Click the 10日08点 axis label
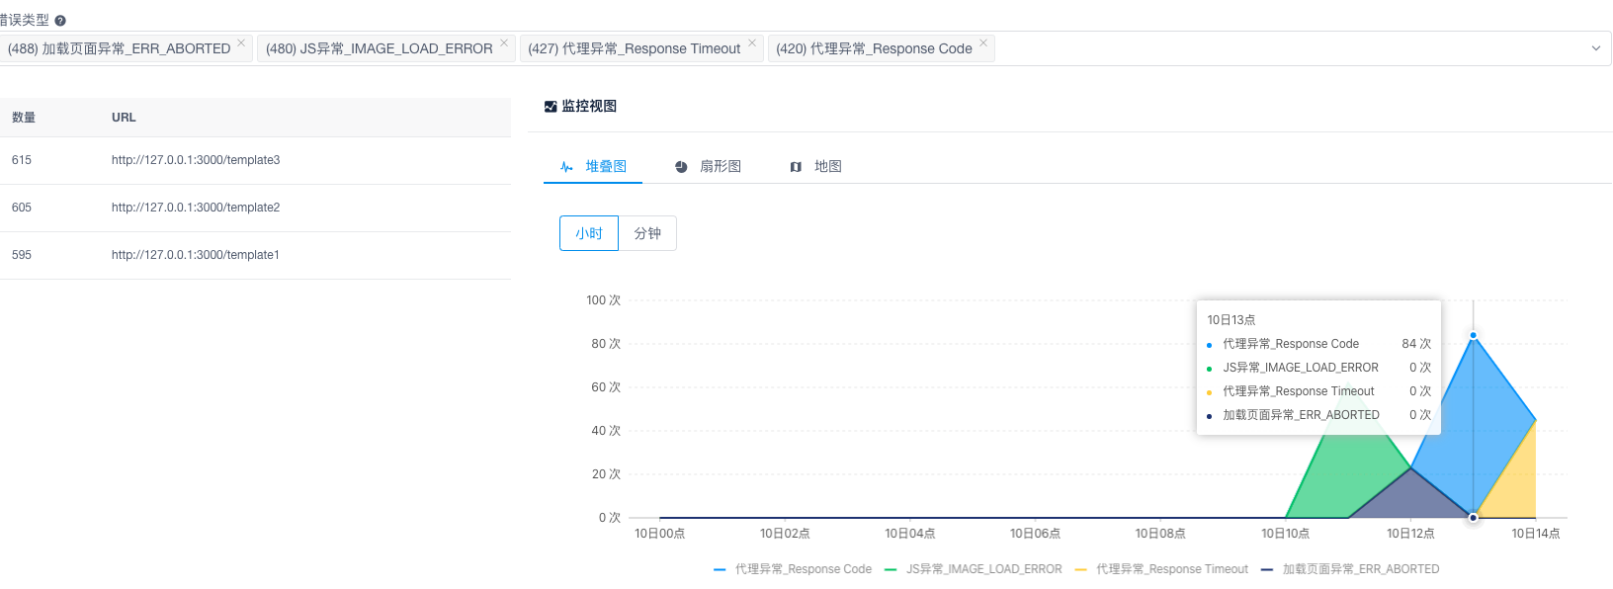 click(x=1160, y=534)
